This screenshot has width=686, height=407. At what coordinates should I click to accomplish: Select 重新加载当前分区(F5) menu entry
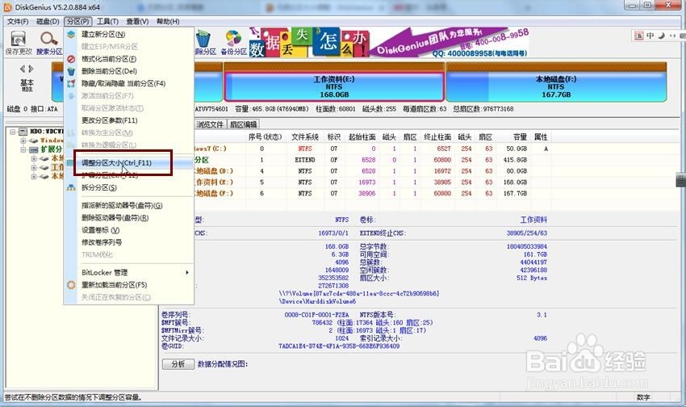click(x=114, y=285)
